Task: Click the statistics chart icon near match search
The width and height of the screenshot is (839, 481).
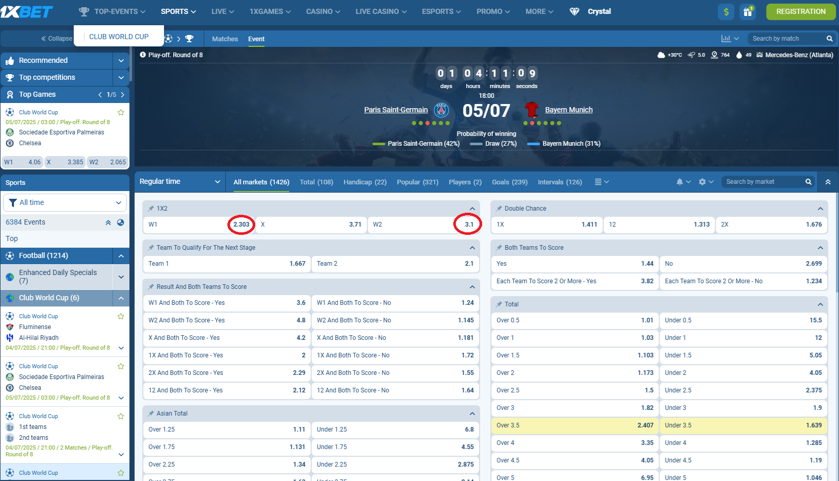Action: 726,39
